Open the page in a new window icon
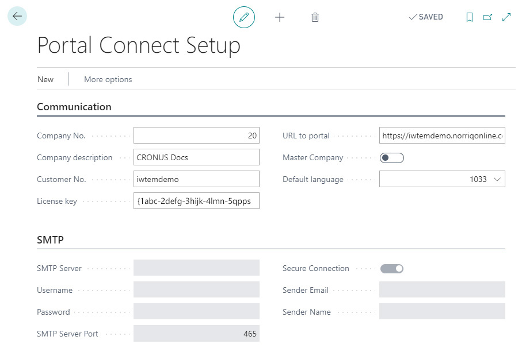This screenshot has height=348, width=522. pos(486,17)
